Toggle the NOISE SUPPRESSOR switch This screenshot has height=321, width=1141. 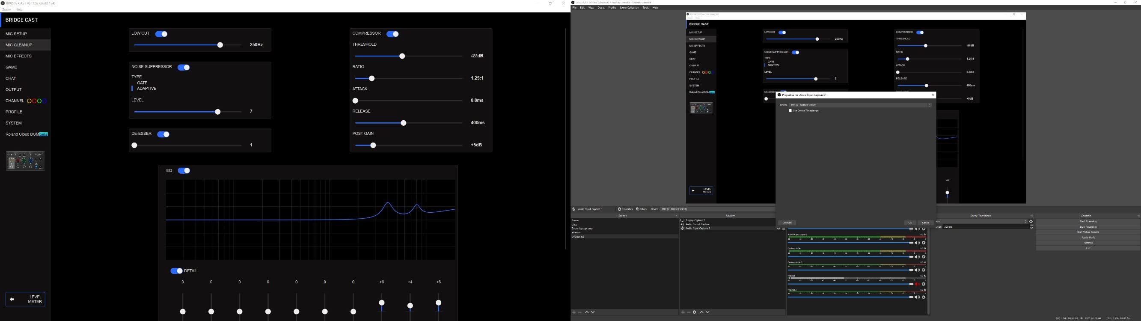pos(184,67)
